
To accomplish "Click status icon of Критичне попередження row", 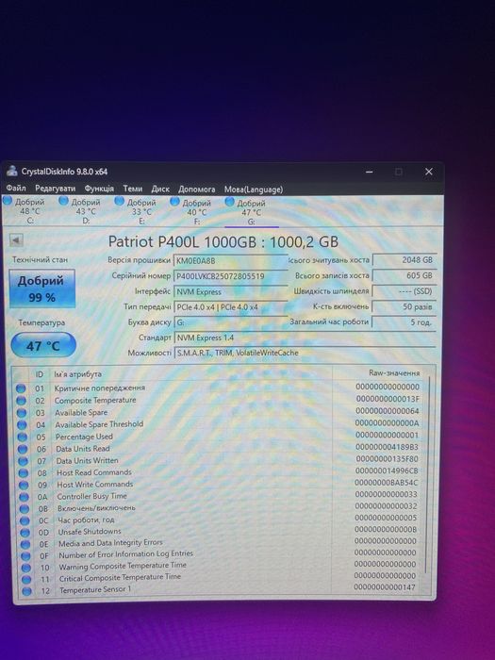I will pyautogui.click(x=21, y=388).
